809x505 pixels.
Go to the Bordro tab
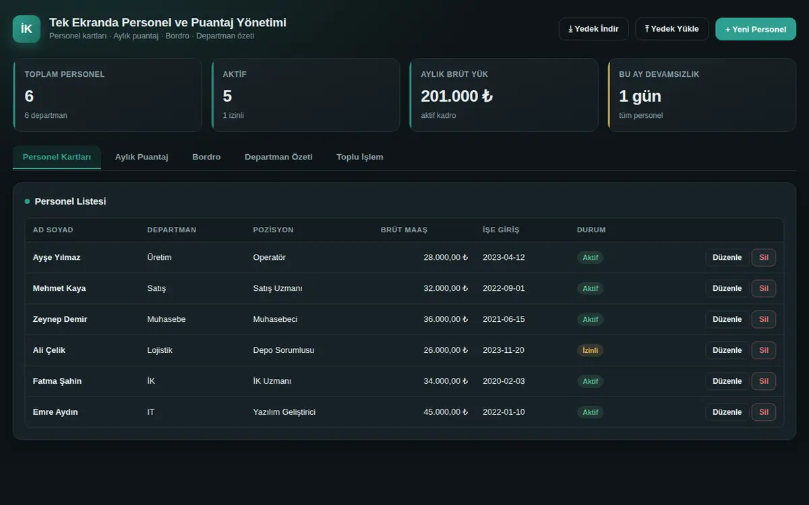(x=206, y=157)
